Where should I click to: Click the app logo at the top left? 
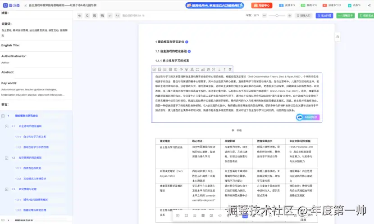tap(11, 5)
